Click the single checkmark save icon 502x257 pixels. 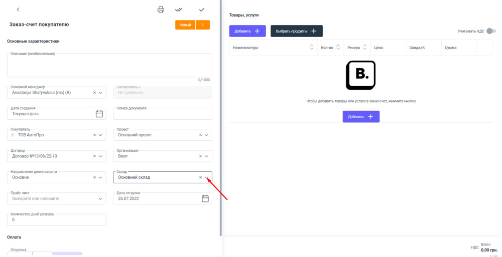pyautogui.click(x=202, y=10)
